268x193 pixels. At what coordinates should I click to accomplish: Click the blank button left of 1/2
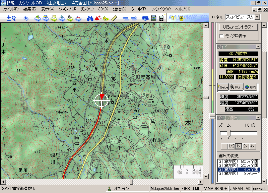[x=224, y=146]
